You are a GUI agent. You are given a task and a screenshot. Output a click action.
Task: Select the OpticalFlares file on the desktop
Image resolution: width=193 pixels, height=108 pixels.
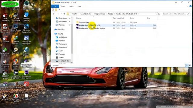(26, 97)
